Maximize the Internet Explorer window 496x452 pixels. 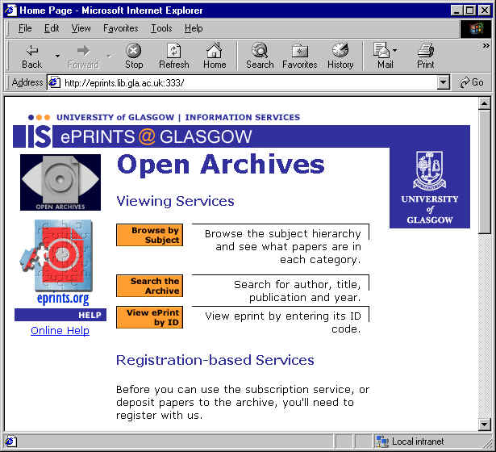point(470,10)
